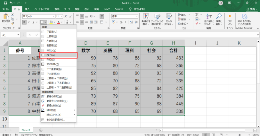The width and height of the screenshot is (260, 136).
Task: Select the bottom border option 下罫線
Action: [58, 32]
